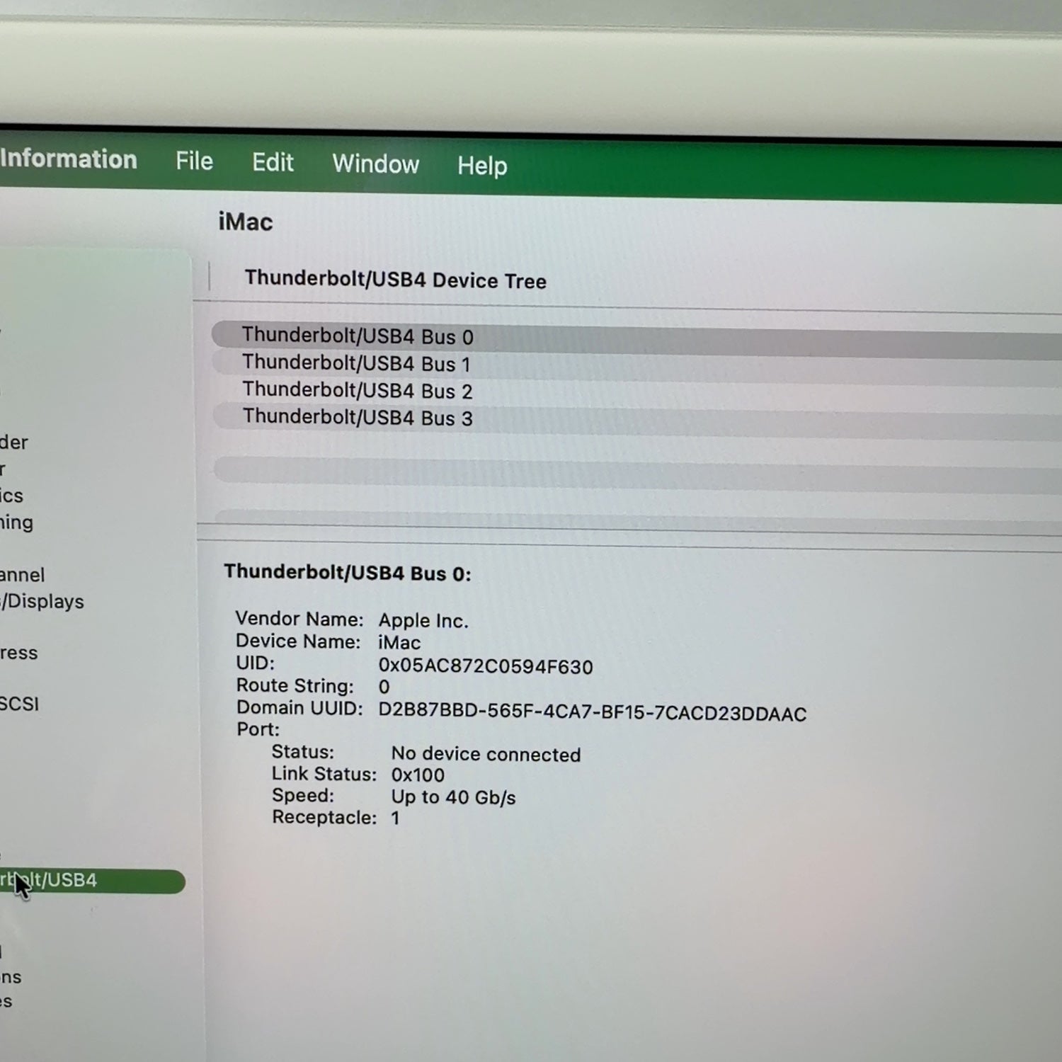
Task: Click the 'Thunderbolt/USB4 Bus 0:' details heading
Action: pyautogui.click(x=348, y=573)
